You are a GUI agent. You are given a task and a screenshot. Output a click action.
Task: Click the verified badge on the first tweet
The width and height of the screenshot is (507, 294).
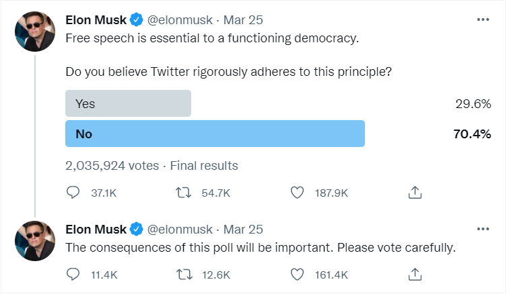pyautogui.click(x=136, y=20)
